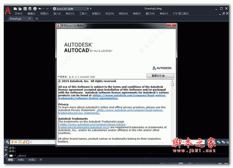
Task: Open the 参数(P) menu
Action: (x=137, y=14)
